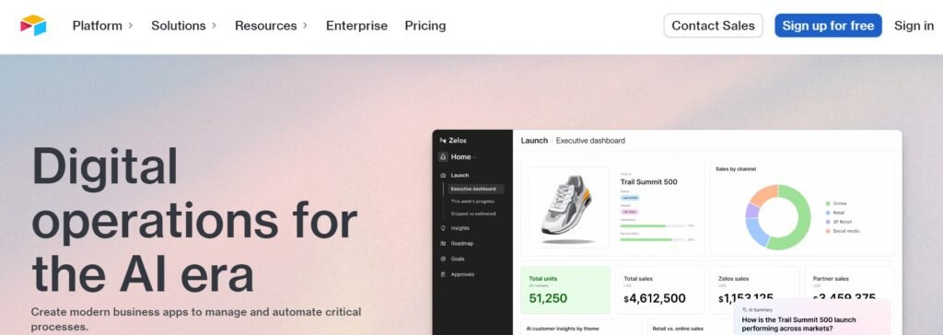The image size is (943, 335).
Task: Click the Zelos logo icon in sidebar
Action: click(443, 140)
